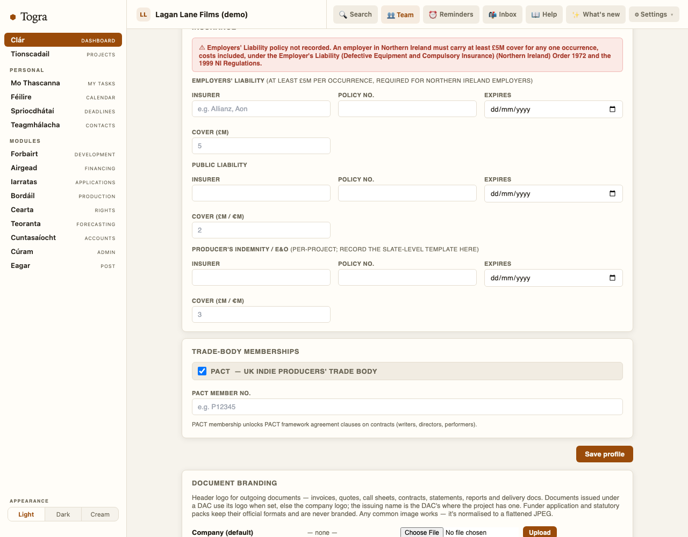688x537 pixels.
Task: Open the Cearta Rights module
Action: click(x=63, y=210)
